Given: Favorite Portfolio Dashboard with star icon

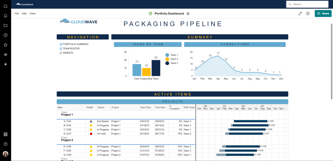Looking at the screenshot, I should pos(188,14).
